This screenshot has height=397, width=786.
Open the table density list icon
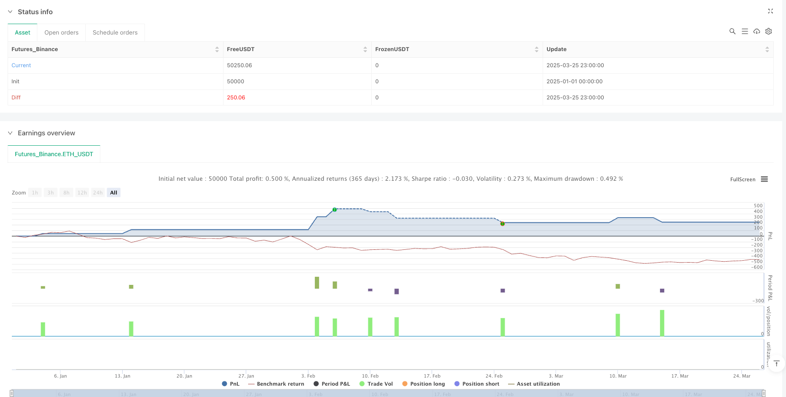744,31
